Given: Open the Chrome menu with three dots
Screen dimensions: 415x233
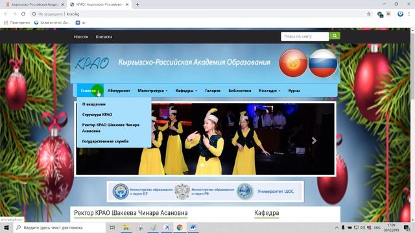Looking at the screenshot, I should tap(409, 14).
